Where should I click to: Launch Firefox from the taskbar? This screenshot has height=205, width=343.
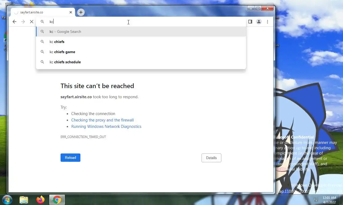pos(40,200)
